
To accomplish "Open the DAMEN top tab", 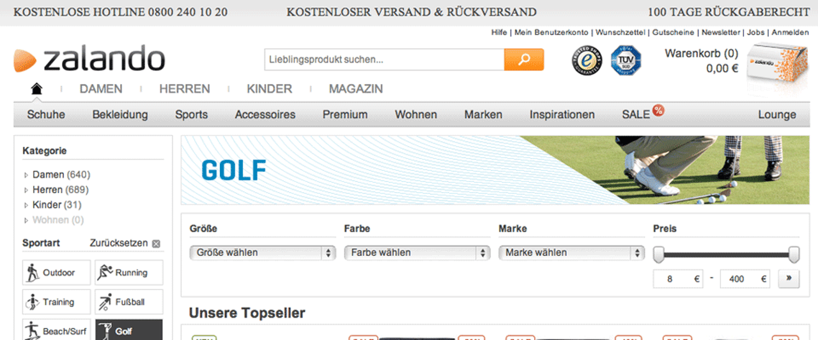I will 101,89.
